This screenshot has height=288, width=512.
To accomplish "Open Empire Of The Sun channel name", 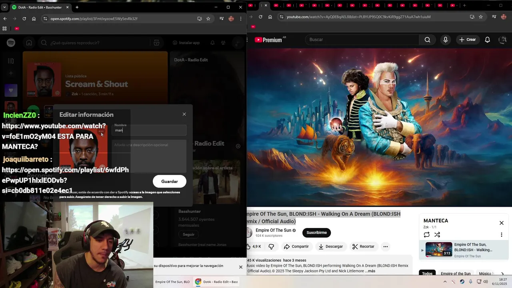I will pyautogui.click(x=273, y=230).
